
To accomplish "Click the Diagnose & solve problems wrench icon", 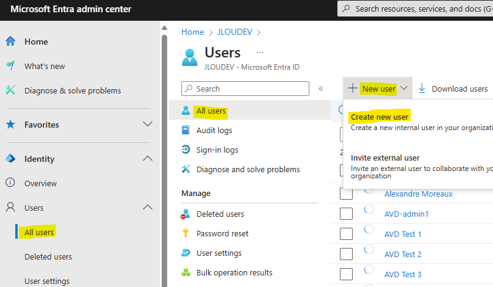I will point(10,90).
